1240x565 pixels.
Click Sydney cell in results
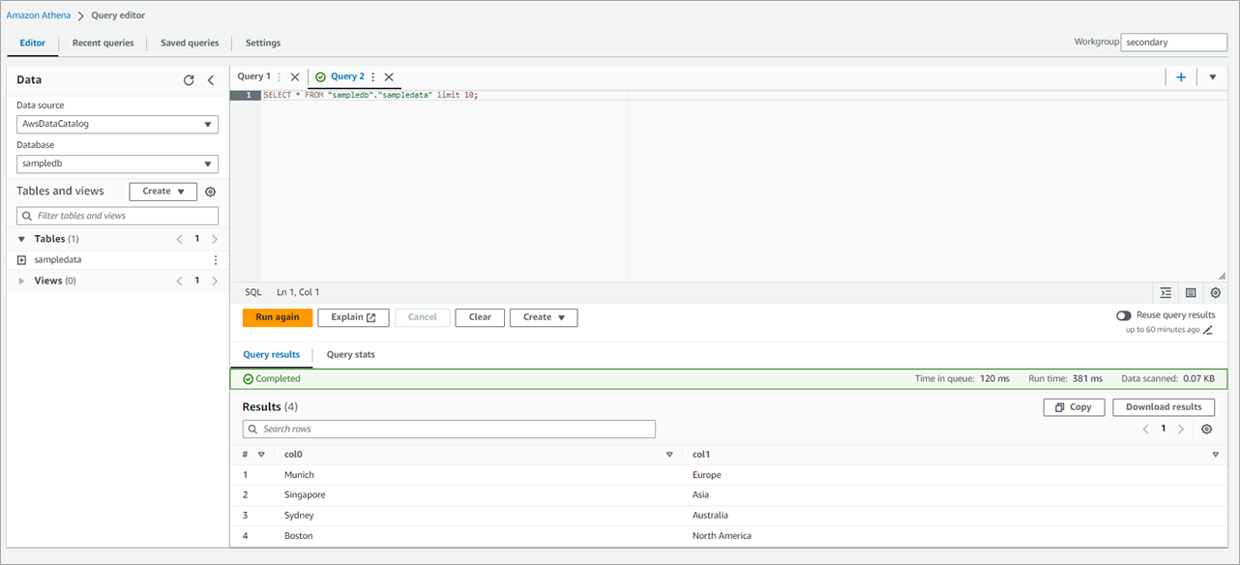[x=299, y=516]
